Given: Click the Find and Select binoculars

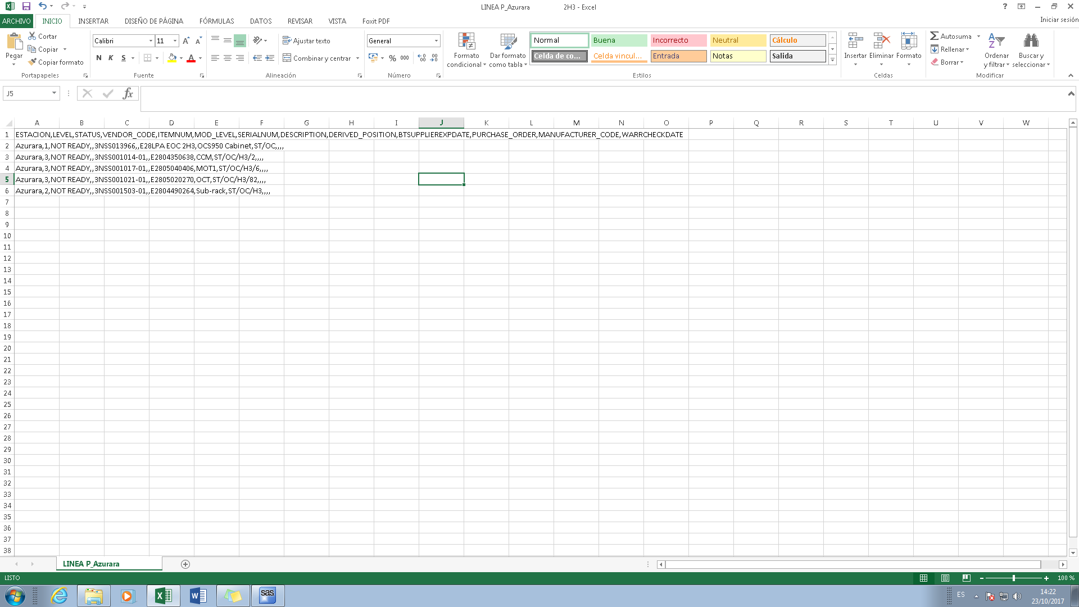Looking at the screenshot, I should click(1031, 42).
